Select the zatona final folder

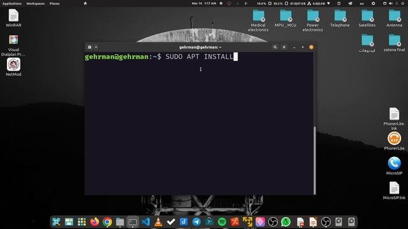tap(395, 43)
